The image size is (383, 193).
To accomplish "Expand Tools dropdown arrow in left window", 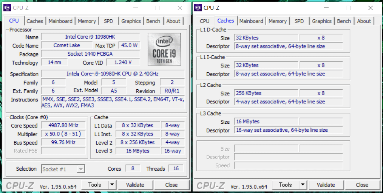I will (x=112, y=185).
